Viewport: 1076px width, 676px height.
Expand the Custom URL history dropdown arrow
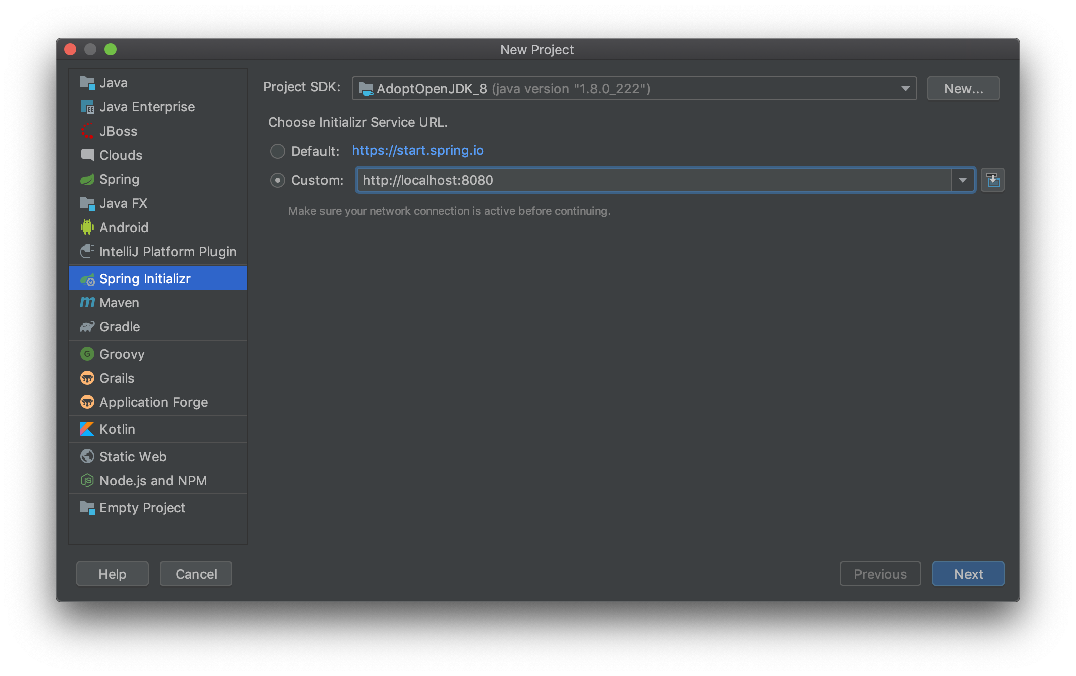pyautogui.click(x=963, y=180)
